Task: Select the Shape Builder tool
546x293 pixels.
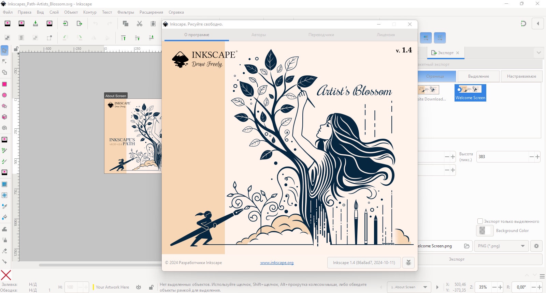Action: [4, 72]
